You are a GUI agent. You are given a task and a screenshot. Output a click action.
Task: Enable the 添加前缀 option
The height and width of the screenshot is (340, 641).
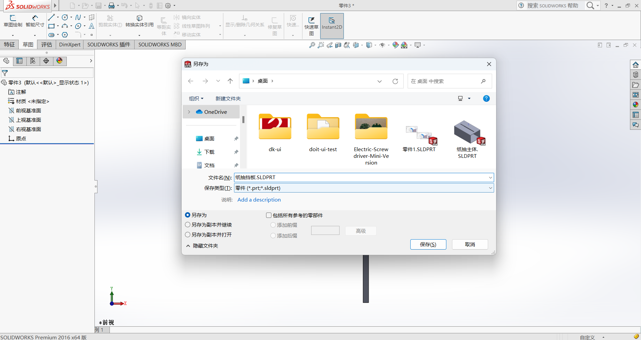[x=272, y=225]
